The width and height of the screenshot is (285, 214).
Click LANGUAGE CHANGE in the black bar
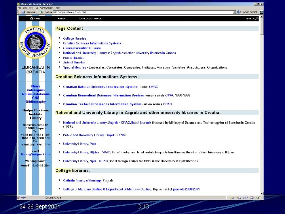tap(90, 19)
